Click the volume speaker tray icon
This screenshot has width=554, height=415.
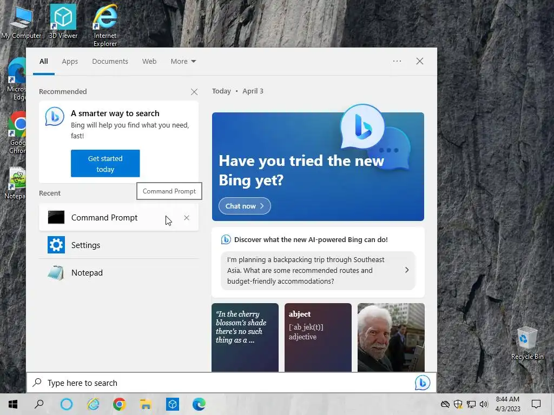484,404
